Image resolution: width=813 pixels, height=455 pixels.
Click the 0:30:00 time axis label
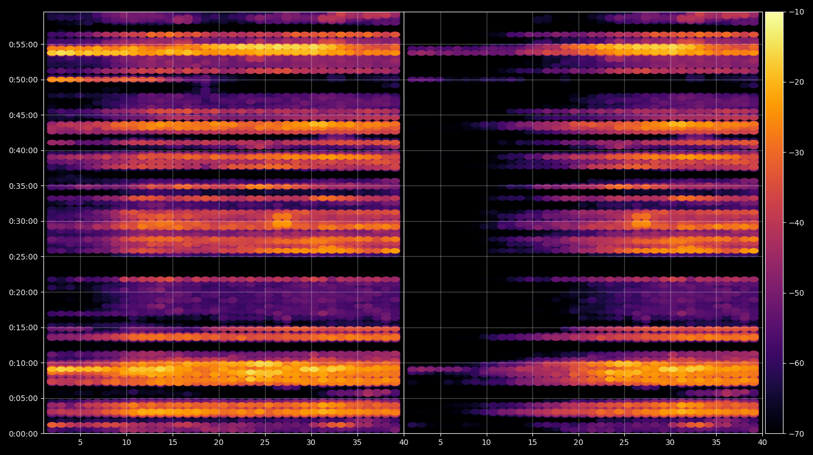click(x=23, y=221)
